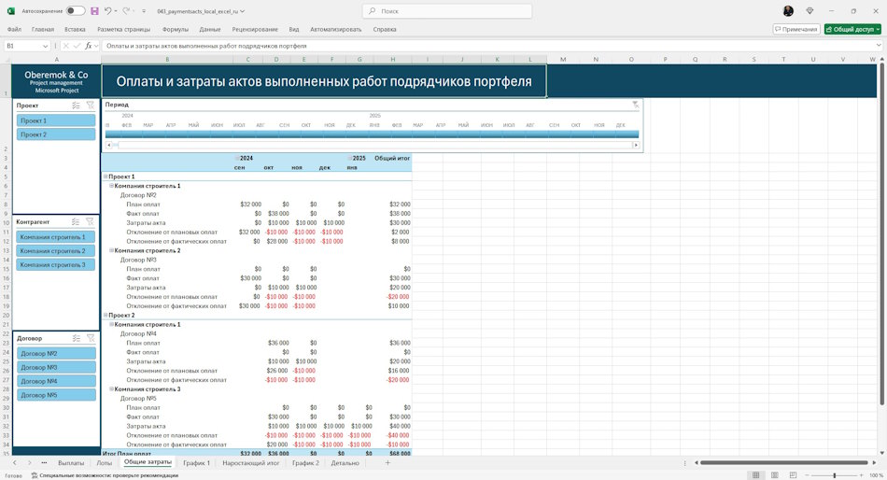Select Договор №4 in the slicer
This screenshot has width=887, height=480.
point(56,381)
